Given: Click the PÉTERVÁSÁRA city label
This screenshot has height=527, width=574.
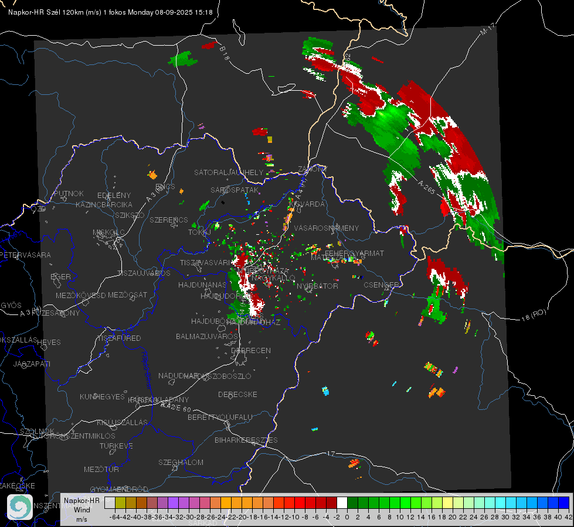Looking at the screenshot, I should pyautogui.click(x=26, y=255).
